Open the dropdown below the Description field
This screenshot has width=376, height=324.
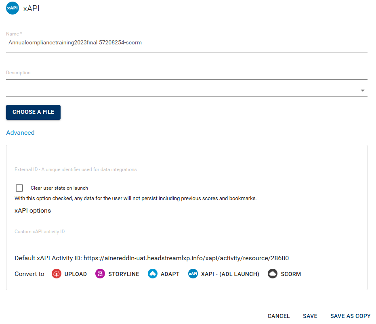(x=362, y=90)
